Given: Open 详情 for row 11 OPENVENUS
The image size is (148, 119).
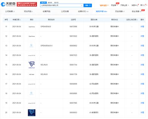Looking at the screenshot, I should click(142, 27).
